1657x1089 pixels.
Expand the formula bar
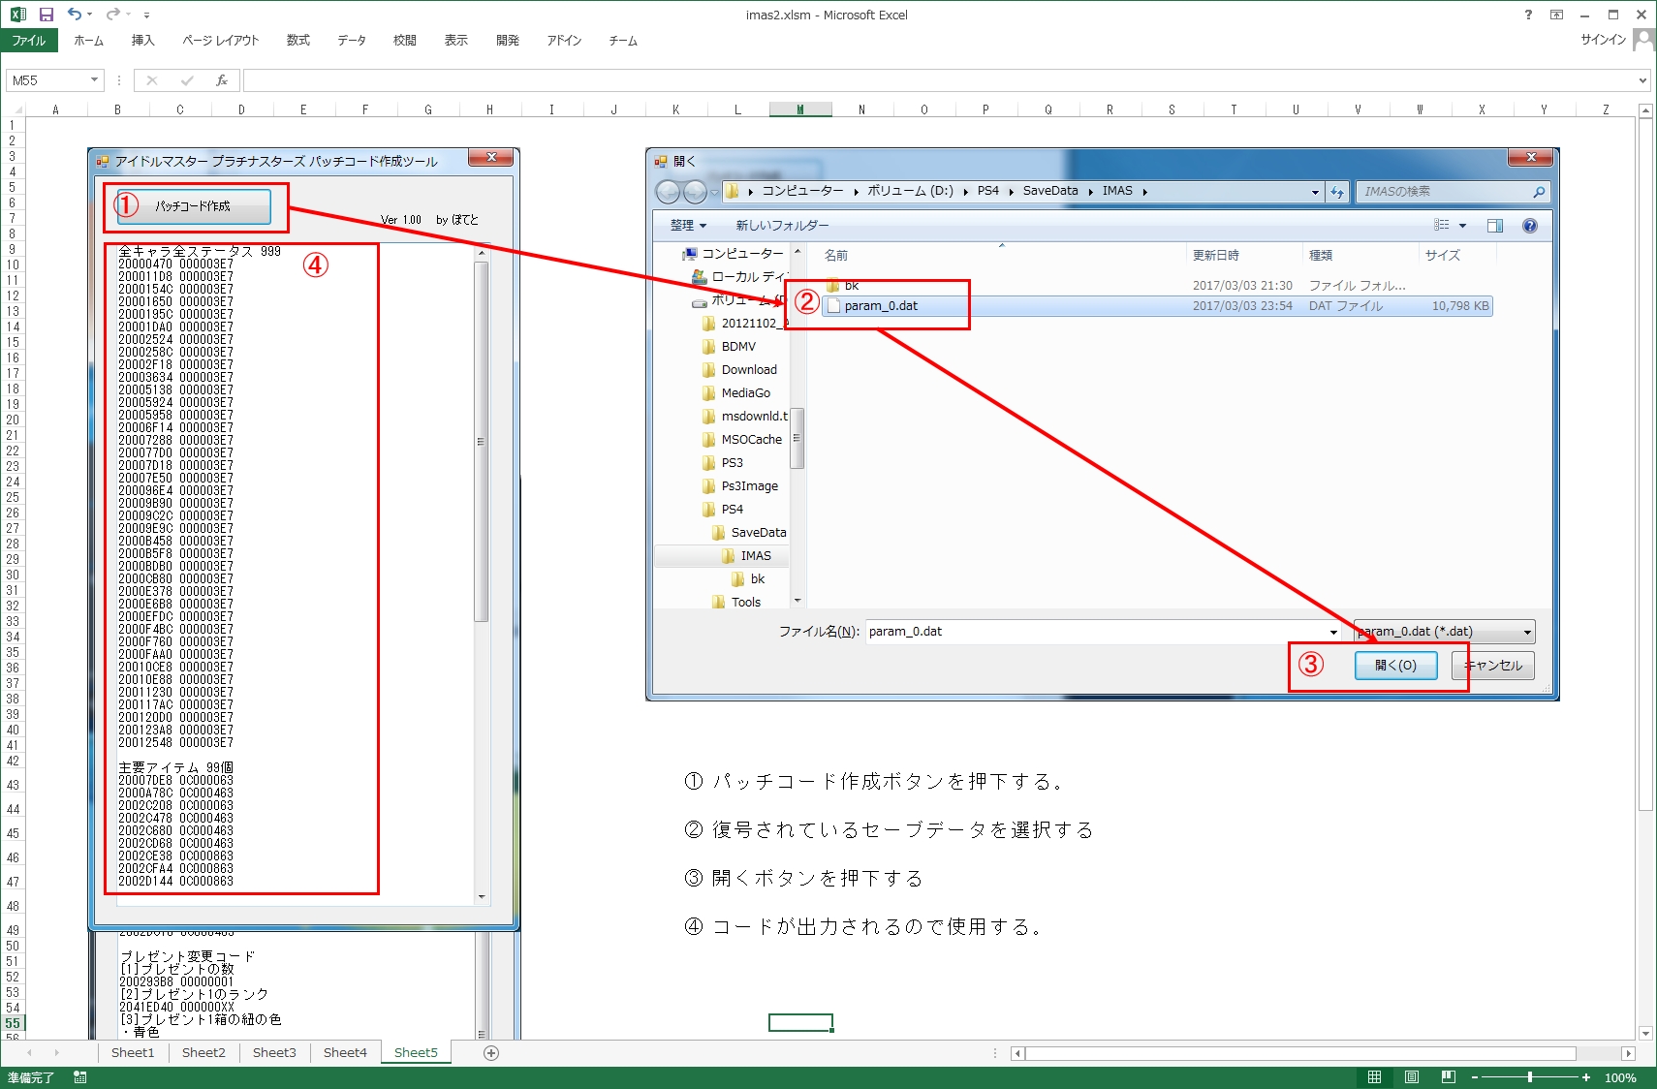click(1642, 80)
